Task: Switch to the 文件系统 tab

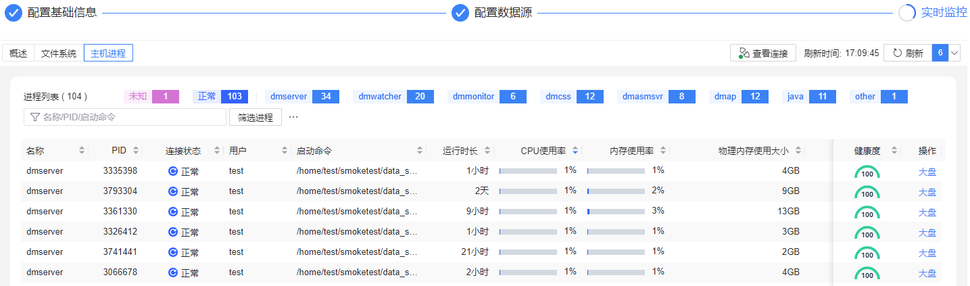Action: [x=59, y=53]
